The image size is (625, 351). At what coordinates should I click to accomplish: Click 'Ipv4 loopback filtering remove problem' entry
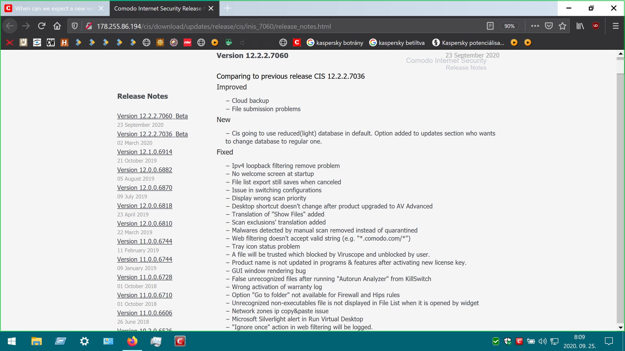[x=285, y=166]
